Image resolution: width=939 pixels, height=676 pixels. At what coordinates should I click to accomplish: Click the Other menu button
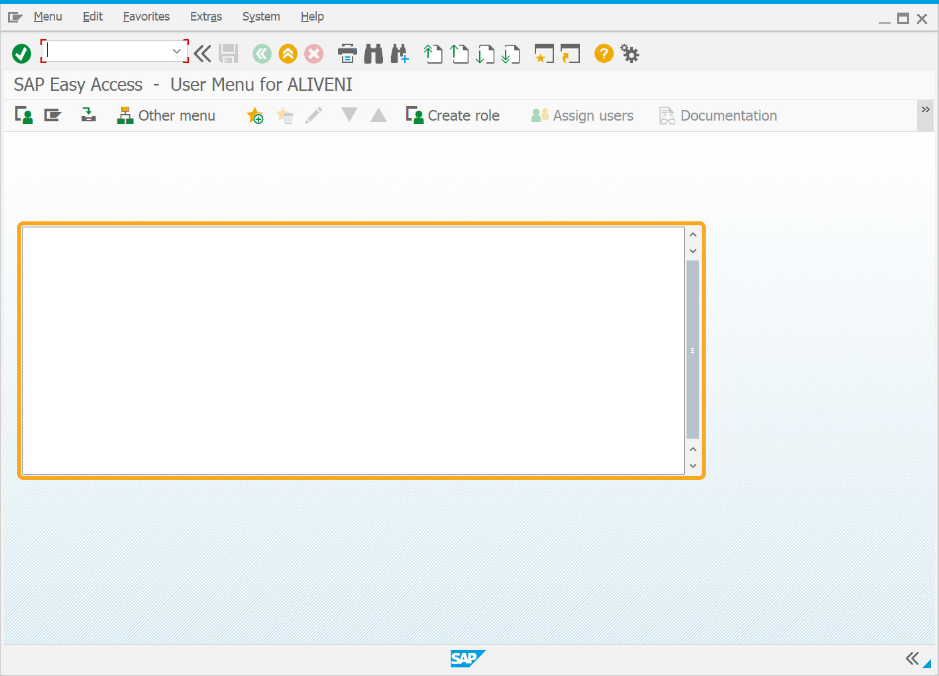click(x=166, y=115)
